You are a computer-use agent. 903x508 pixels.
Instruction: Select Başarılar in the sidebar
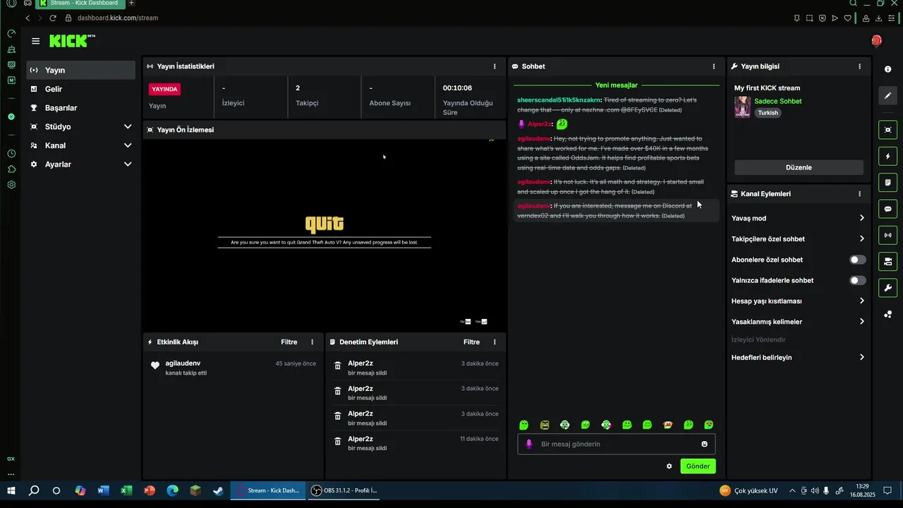80,108
